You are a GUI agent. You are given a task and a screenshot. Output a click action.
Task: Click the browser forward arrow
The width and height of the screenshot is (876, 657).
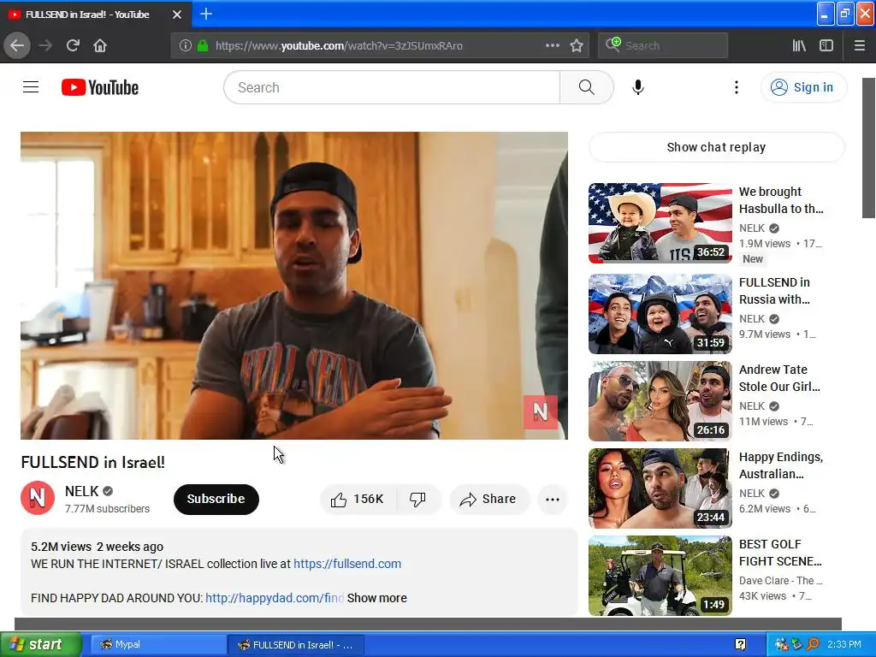coord(45,45)
